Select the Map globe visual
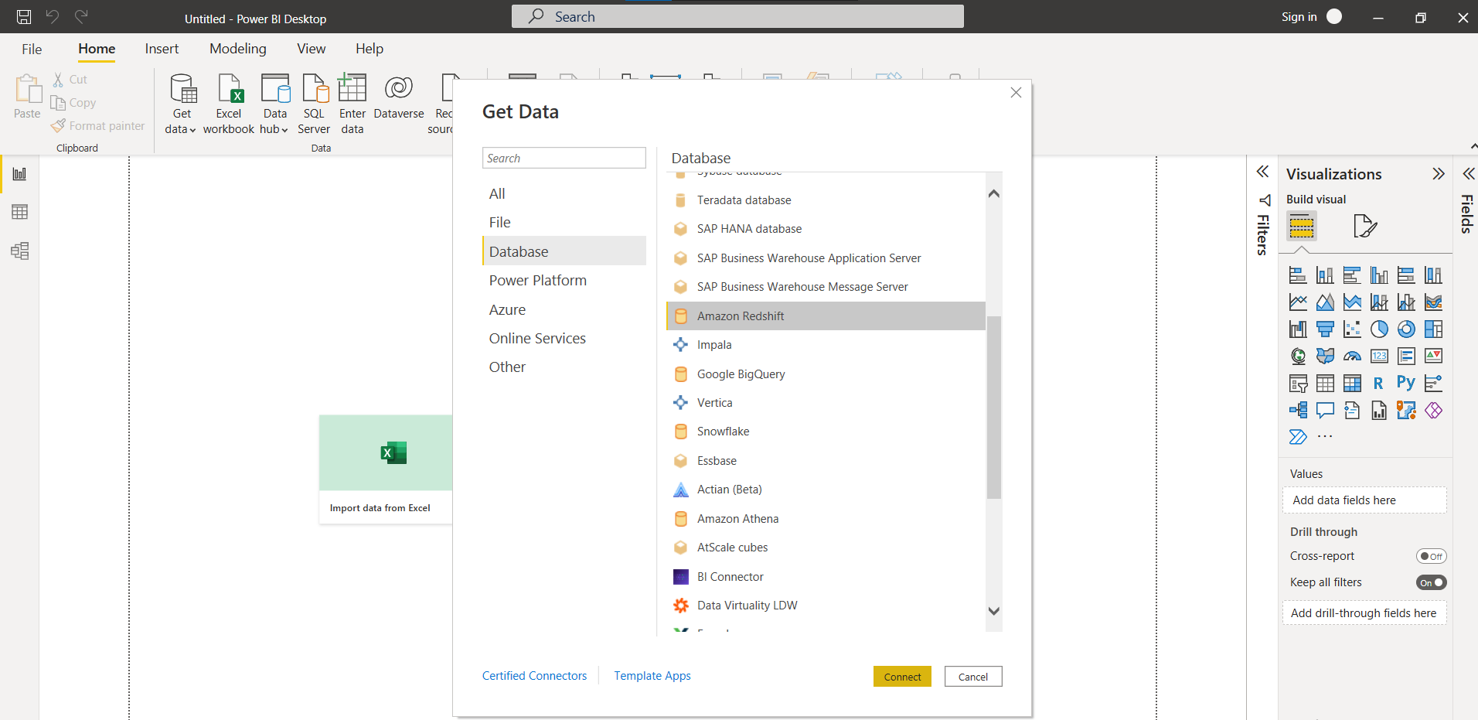Image resolution: width=1478 pixels, height=720 pixels. coord(1298,357)
